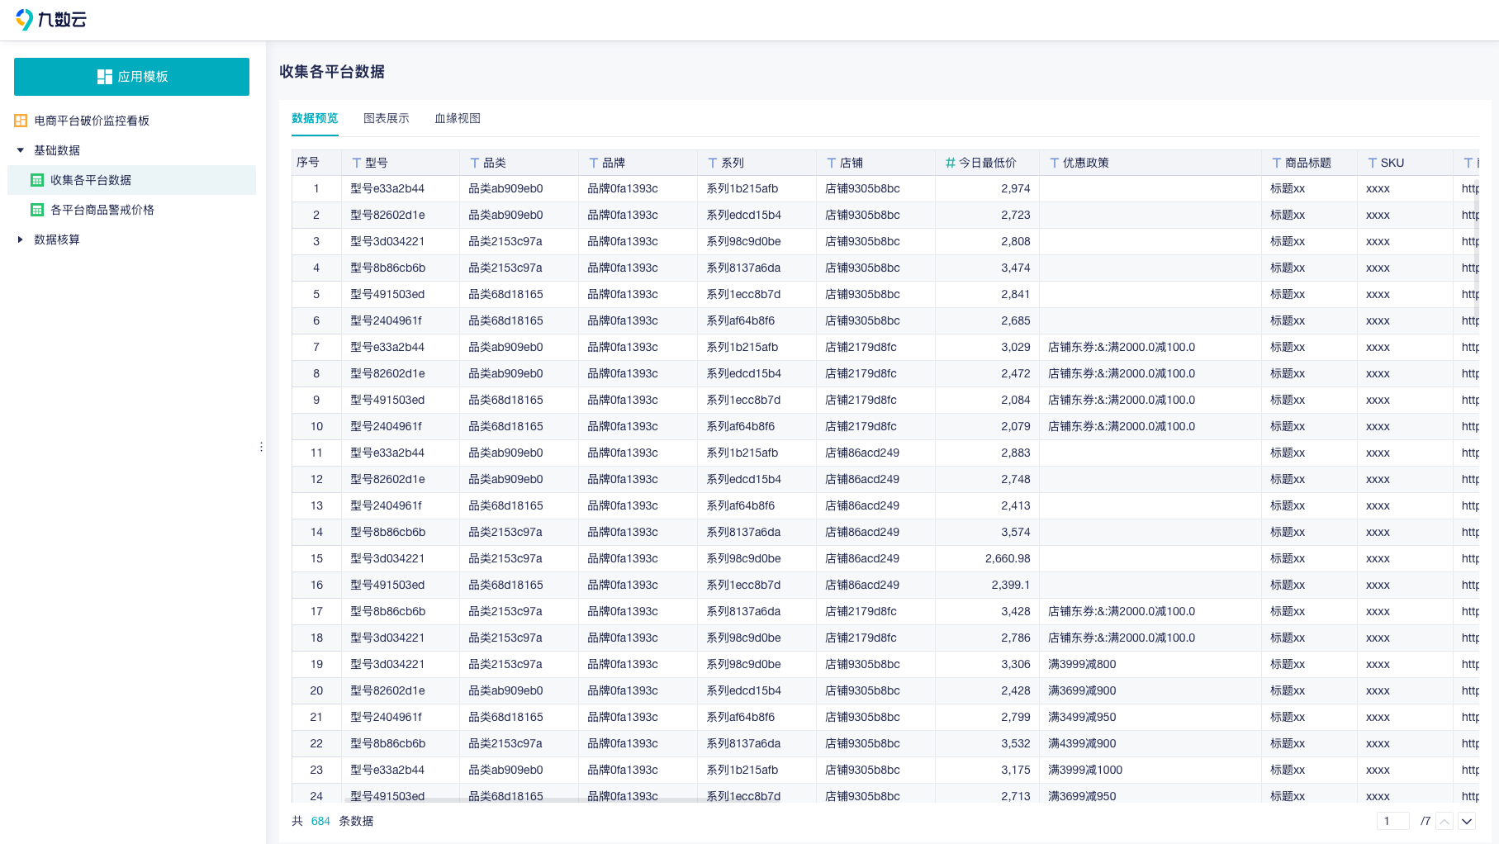1499x844 pixels.
Task: Click the 九数云 logo icon
Action: [x=22, y=18]
